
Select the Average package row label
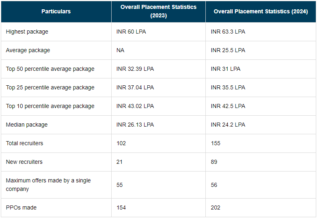28,50
